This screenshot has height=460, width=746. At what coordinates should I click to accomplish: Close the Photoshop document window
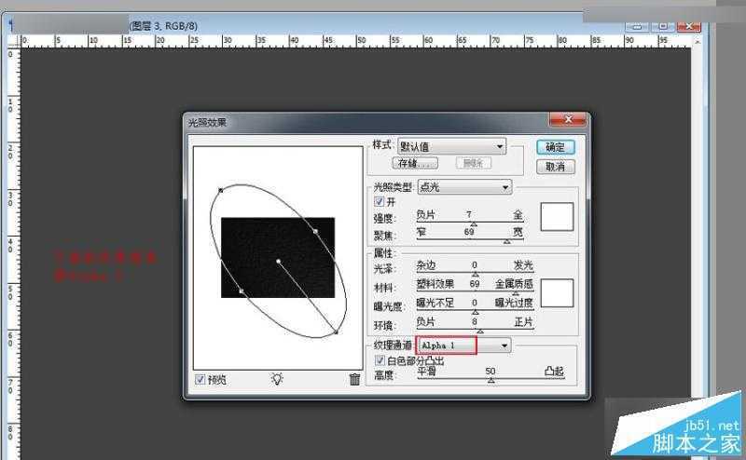point(688,26)
